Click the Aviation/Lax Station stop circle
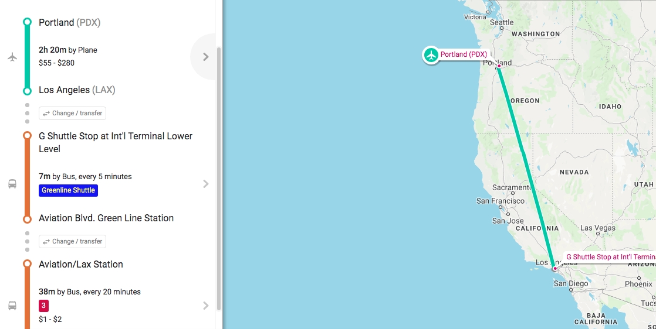The width and height of the screenshot is (656, 329). tap(27, 264)
